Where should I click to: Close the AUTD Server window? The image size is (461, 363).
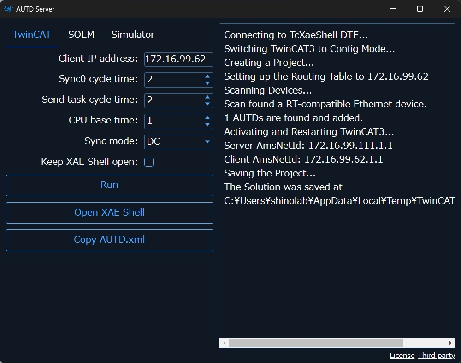[447, 9]
